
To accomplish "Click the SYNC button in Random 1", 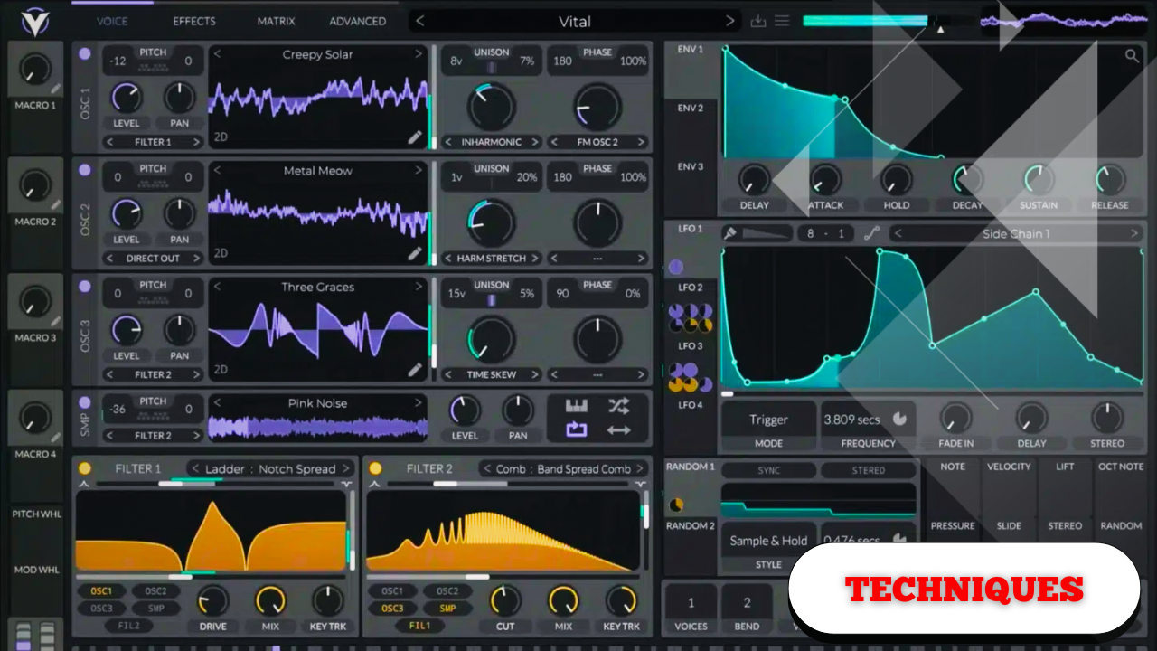I will [x=768, y=470].
